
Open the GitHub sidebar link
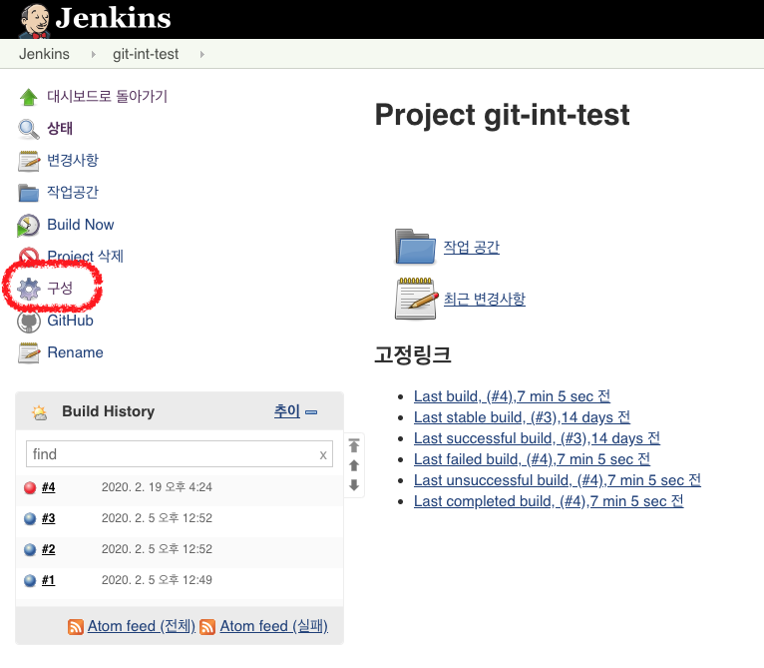point(70,321)
